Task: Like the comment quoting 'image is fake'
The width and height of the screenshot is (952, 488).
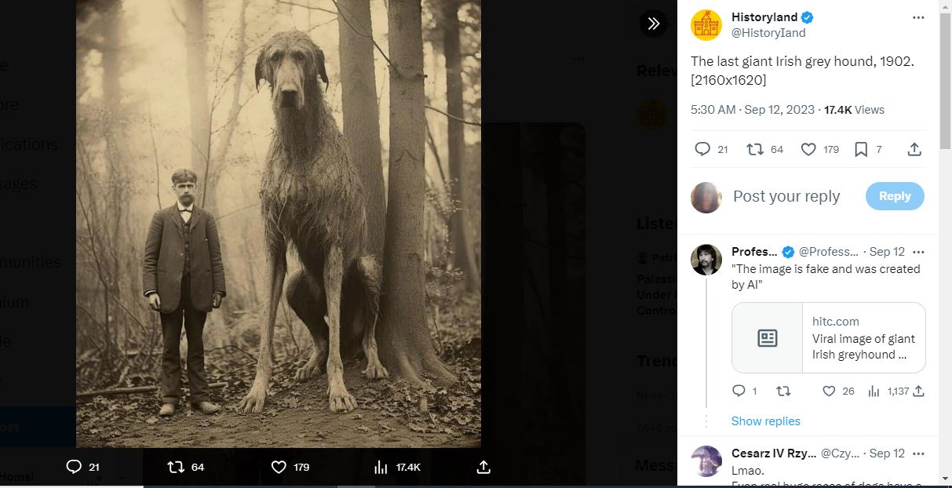Action: point(829,391)
